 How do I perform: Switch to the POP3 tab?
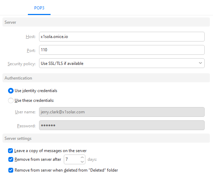pos(39,8)
